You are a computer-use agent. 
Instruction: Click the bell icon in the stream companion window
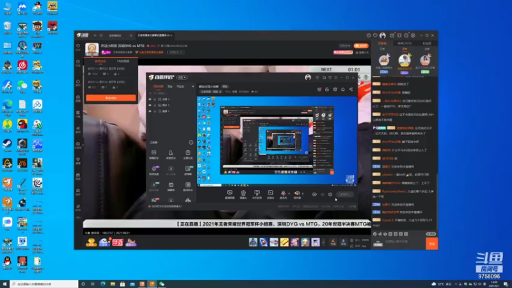pyautogui.click(x=343, y=89)
